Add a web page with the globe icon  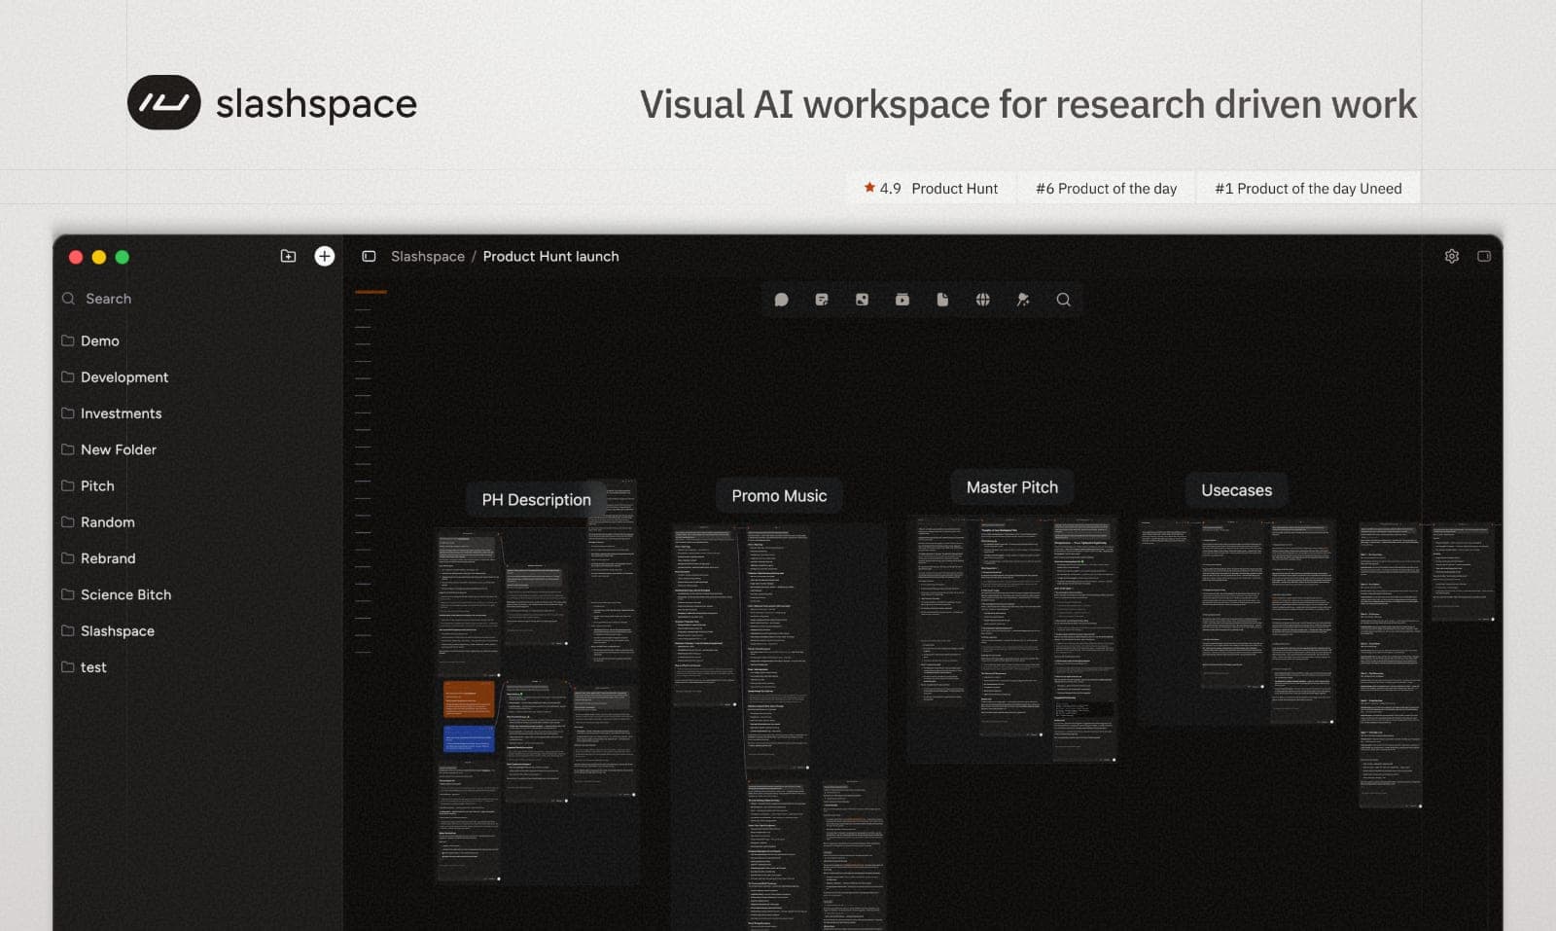[983, 300]
